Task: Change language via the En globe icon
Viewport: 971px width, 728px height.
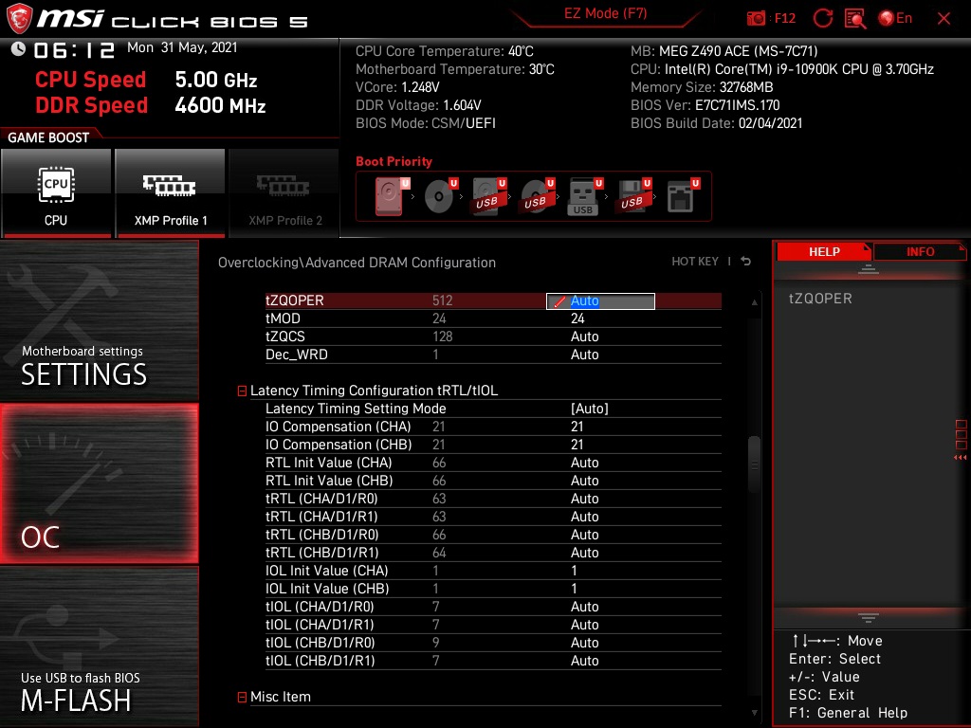Action: (895, 18)
